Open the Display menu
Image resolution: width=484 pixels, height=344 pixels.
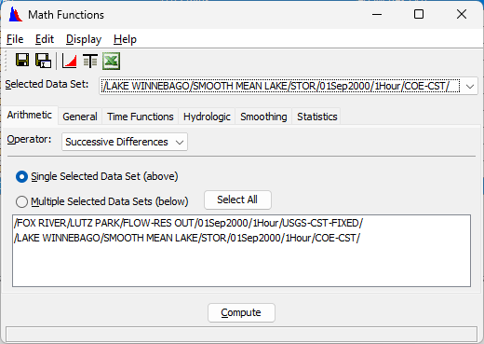click(x=84, y=39)
